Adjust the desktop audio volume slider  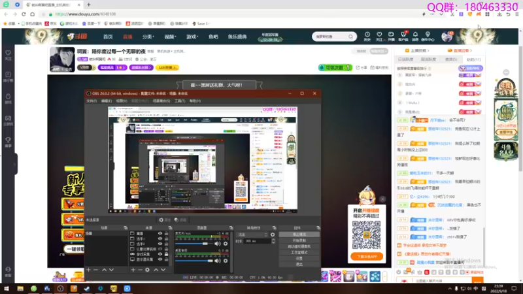click(x=194, y=261)
